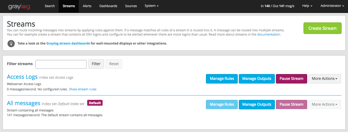Open the Search page
The image size is (348, 132).
[50, 6]
